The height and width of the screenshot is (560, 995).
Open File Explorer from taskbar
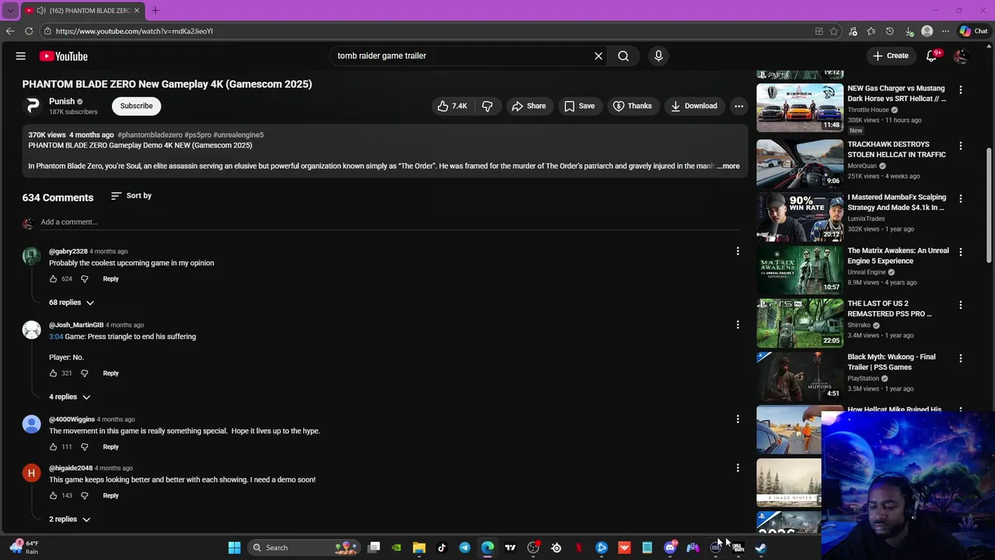[419, 548]
